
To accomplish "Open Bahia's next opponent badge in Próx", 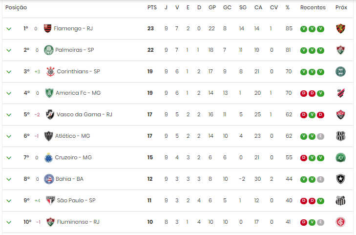I will click(x=340, y=179).
